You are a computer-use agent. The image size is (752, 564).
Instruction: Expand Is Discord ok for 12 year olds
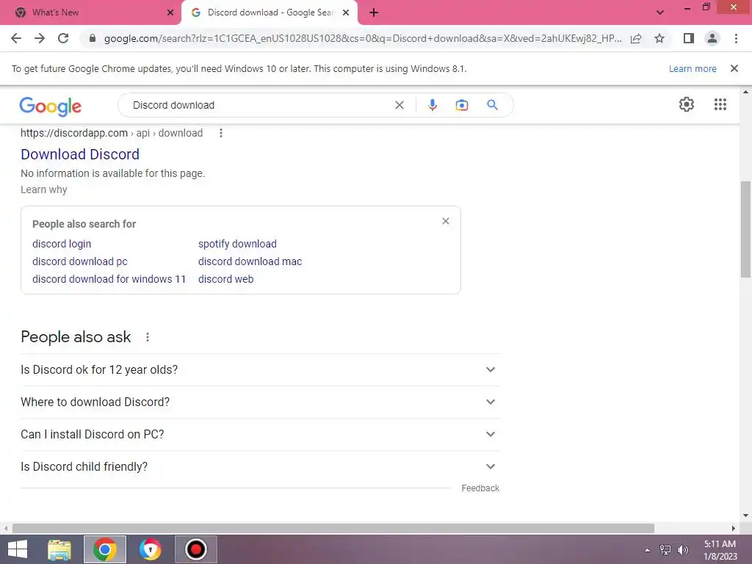click(259, 370)
